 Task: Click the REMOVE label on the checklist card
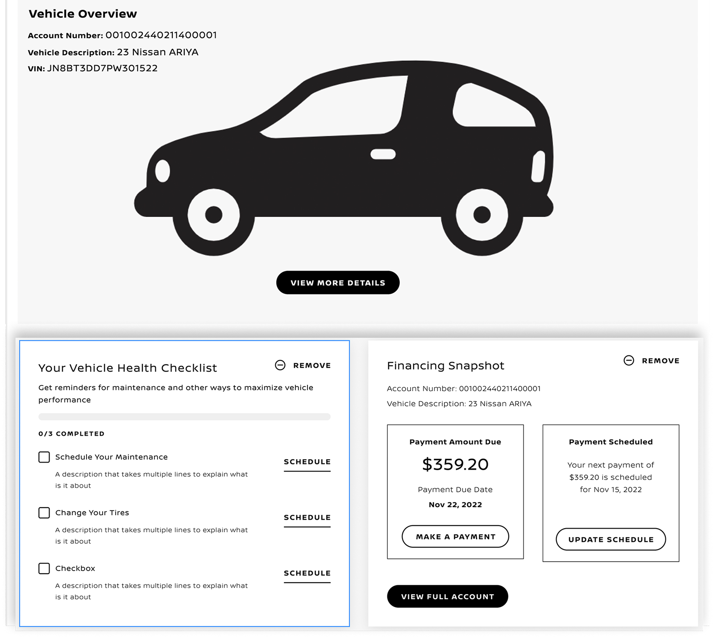tap(311, 365)
